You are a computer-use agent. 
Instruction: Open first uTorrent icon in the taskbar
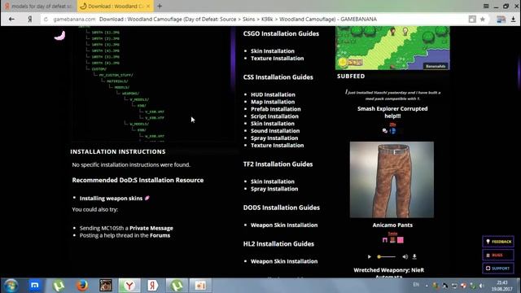pos(59,286)
